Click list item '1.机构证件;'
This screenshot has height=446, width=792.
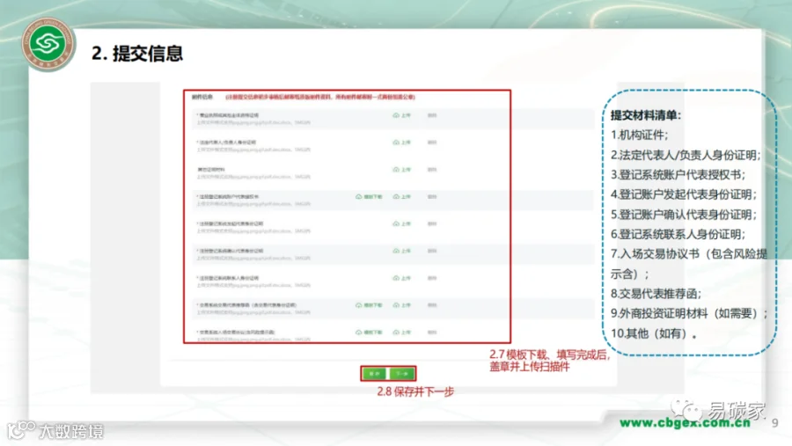coord(639,135)
